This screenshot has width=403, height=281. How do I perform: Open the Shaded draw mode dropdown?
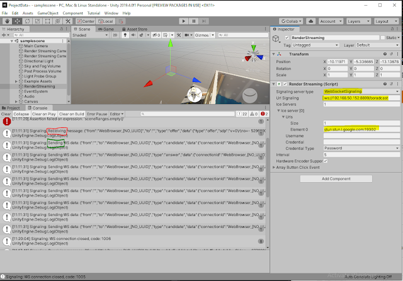(x=90, y=35)
